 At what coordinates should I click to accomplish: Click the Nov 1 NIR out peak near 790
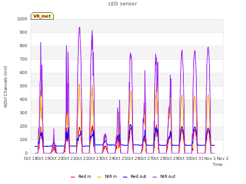[208, 47]
